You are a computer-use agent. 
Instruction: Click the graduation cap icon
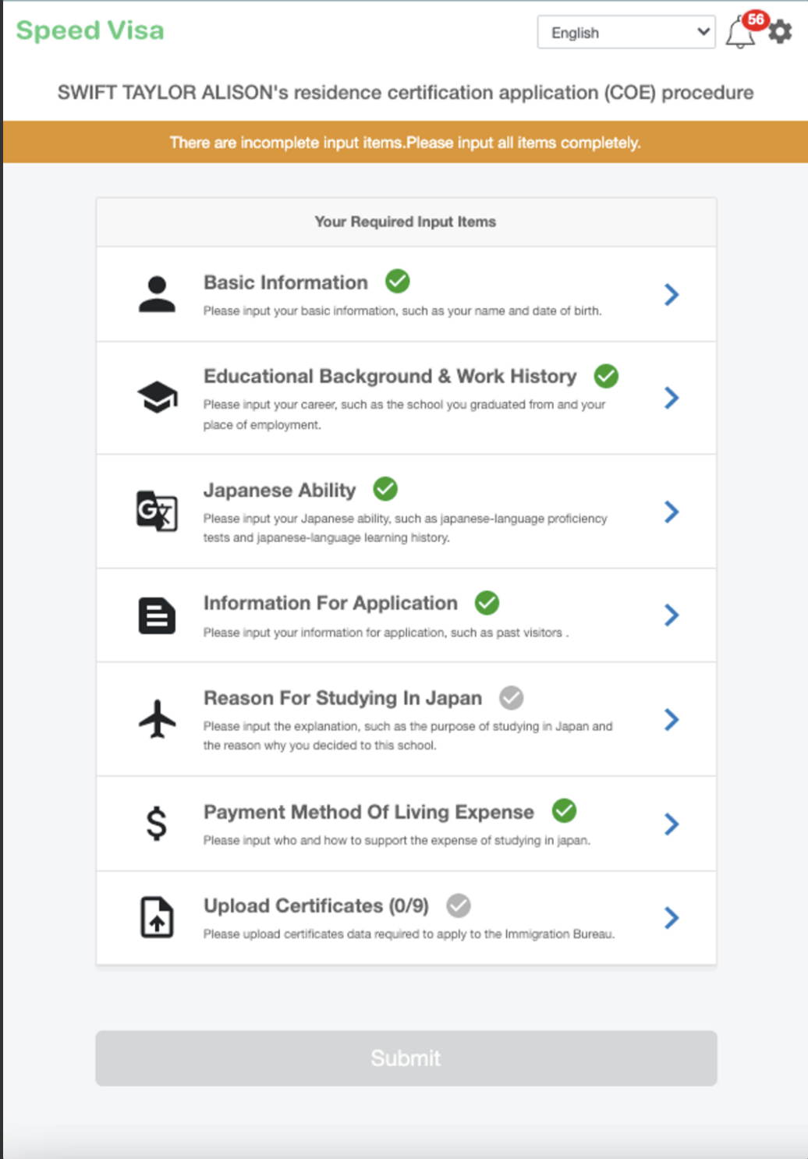(x=157, y=398)
